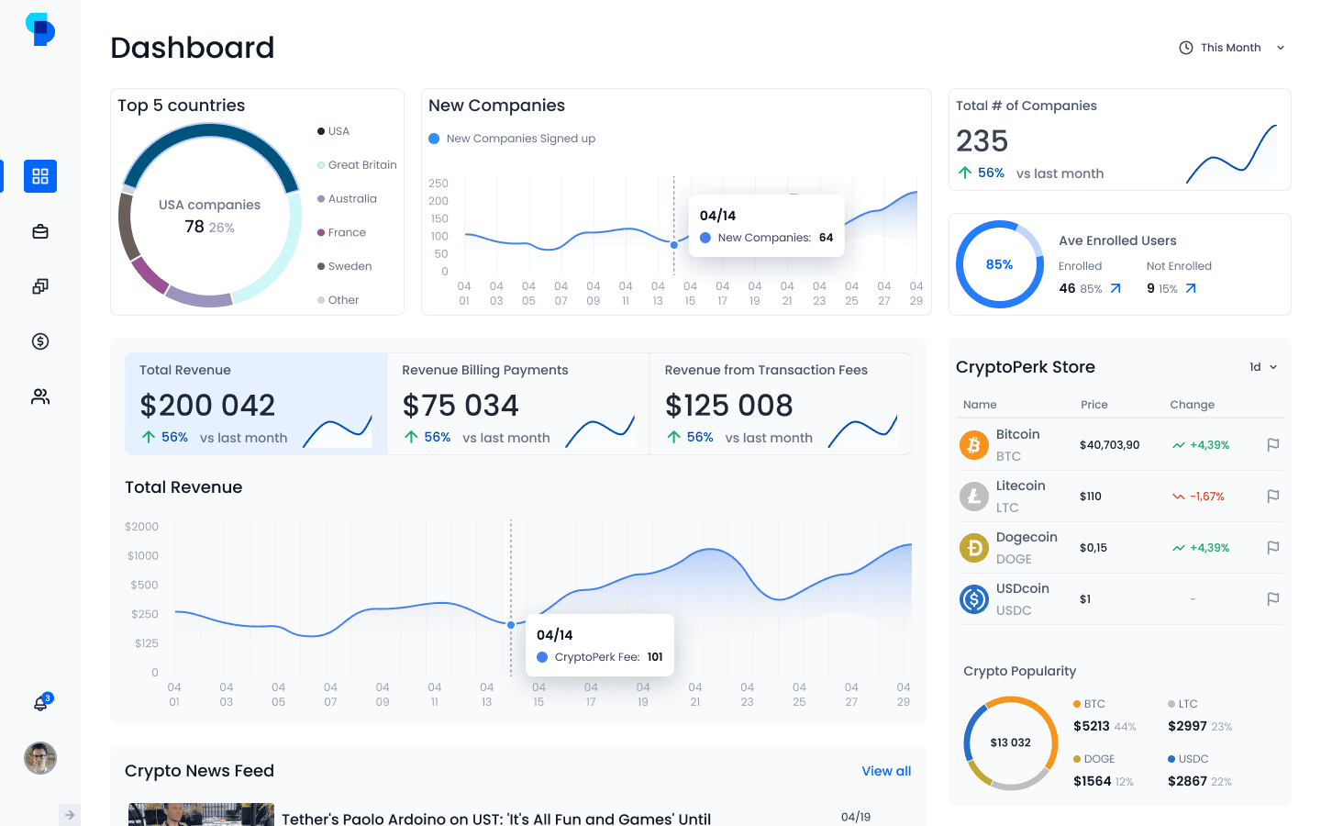The image size is (1321, 826).
Task: Click the Sweden legend entry
Action: pos(344,267)
